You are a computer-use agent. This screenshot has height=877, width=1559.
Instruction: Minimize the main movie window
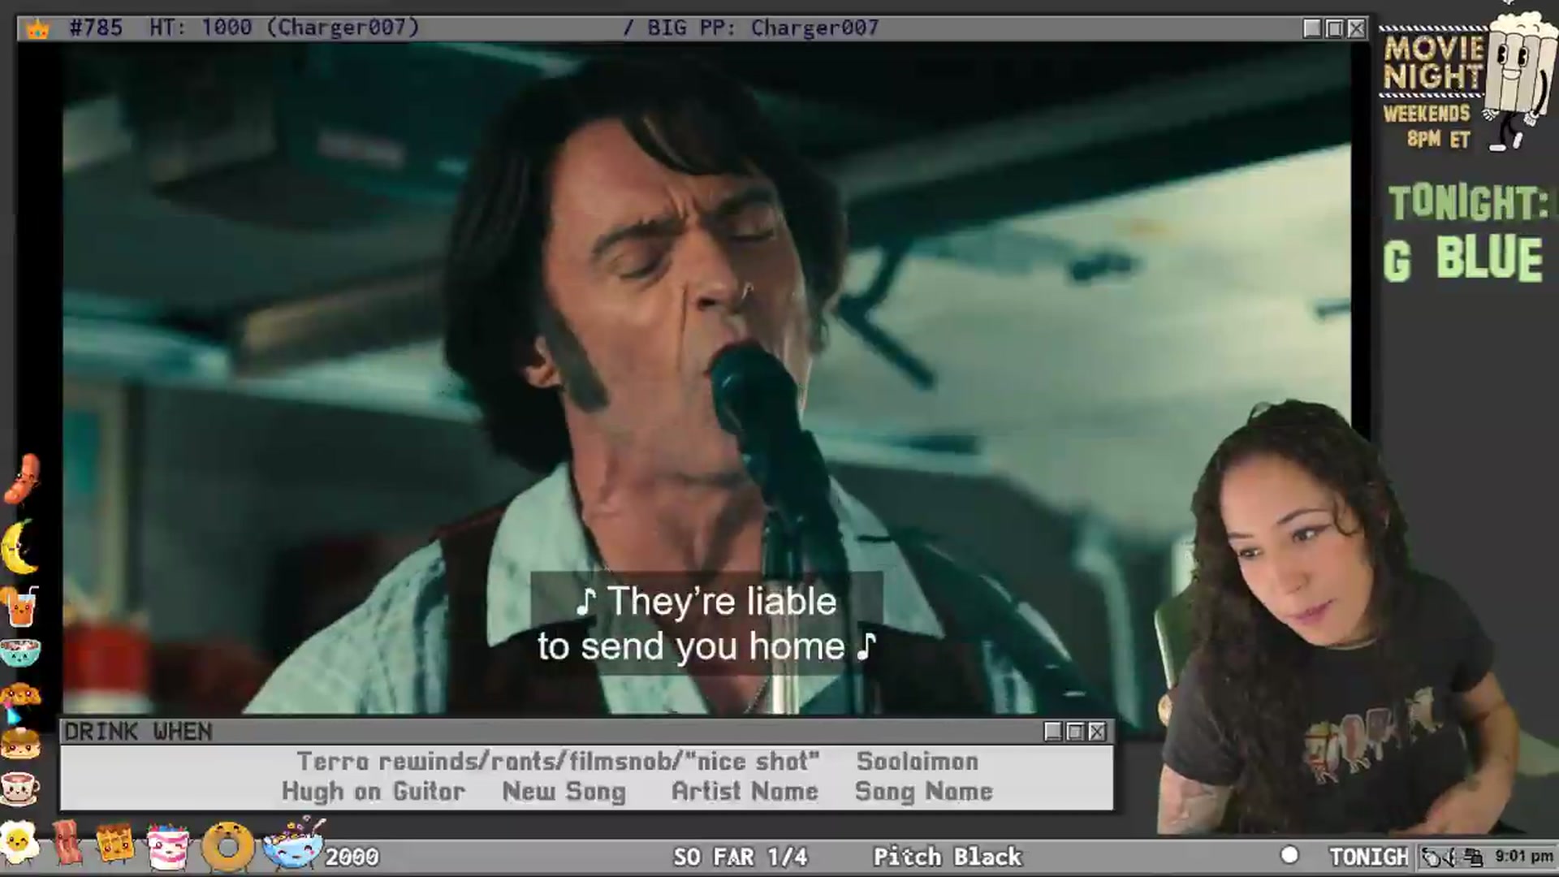1312,28
